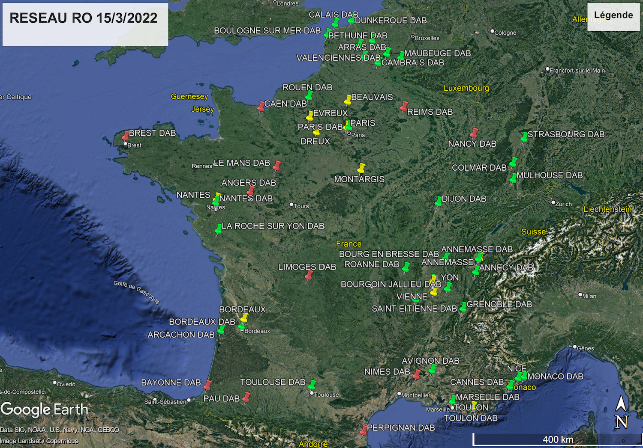
Task: Select the red Bayonne DAB pushpin
Action: point(207,384)
